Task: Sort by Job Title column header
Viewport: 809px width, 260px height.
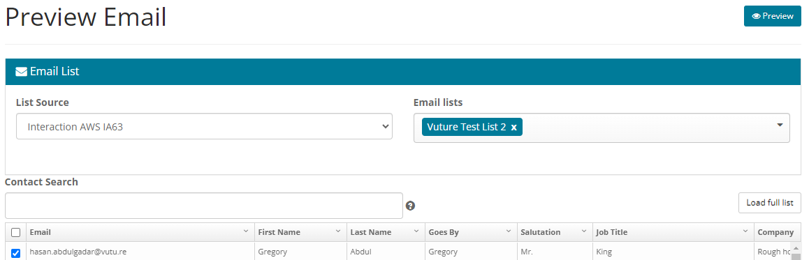Action: coord(611,232)
